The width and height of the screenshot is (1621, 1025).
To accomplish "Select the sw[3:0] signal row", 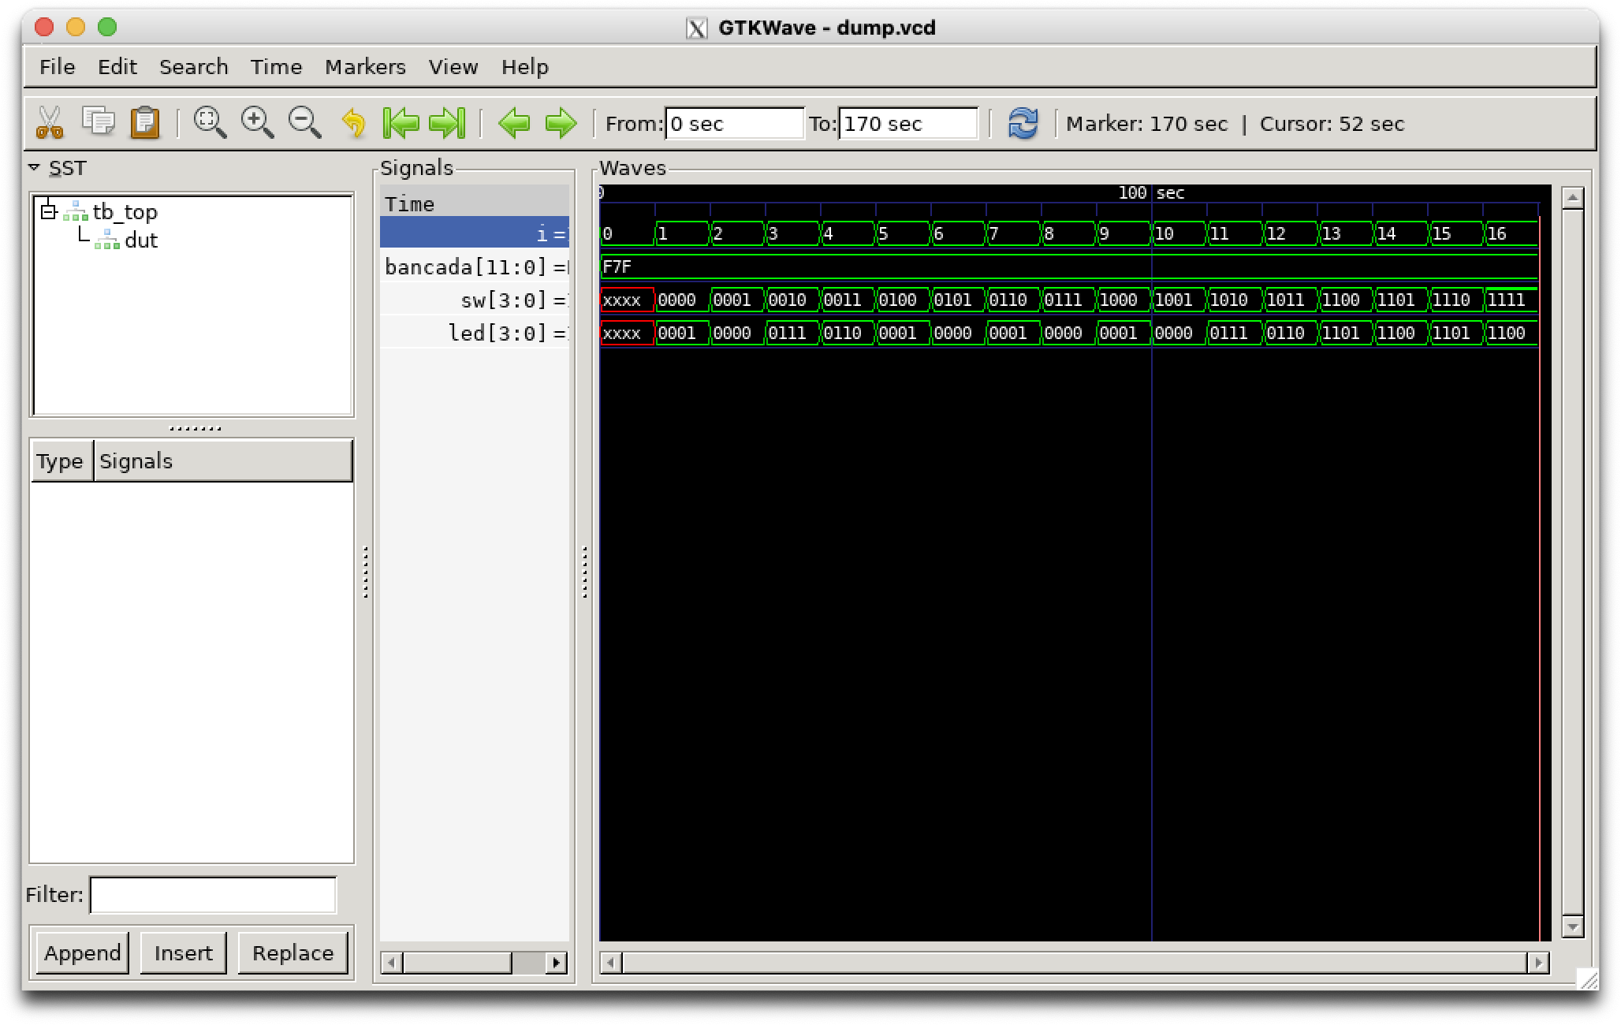I will click(x=475, y=300).
